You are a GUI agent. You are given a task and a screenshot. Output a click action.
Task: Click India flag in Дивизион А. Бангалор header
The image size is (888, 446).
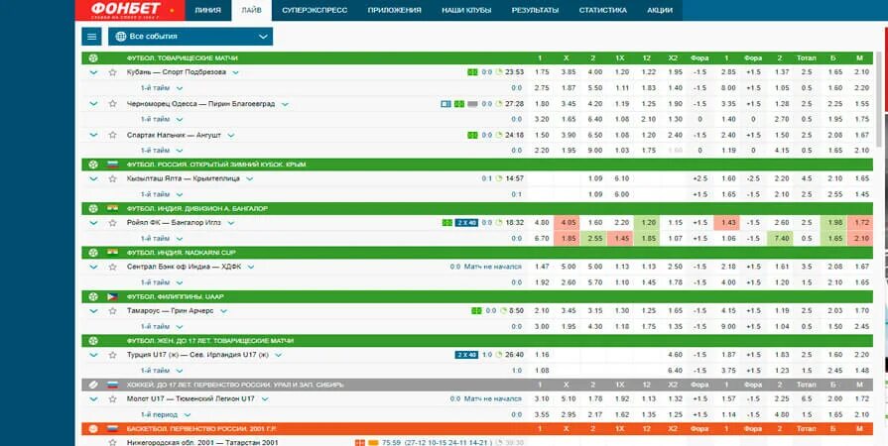click(113, 208)
